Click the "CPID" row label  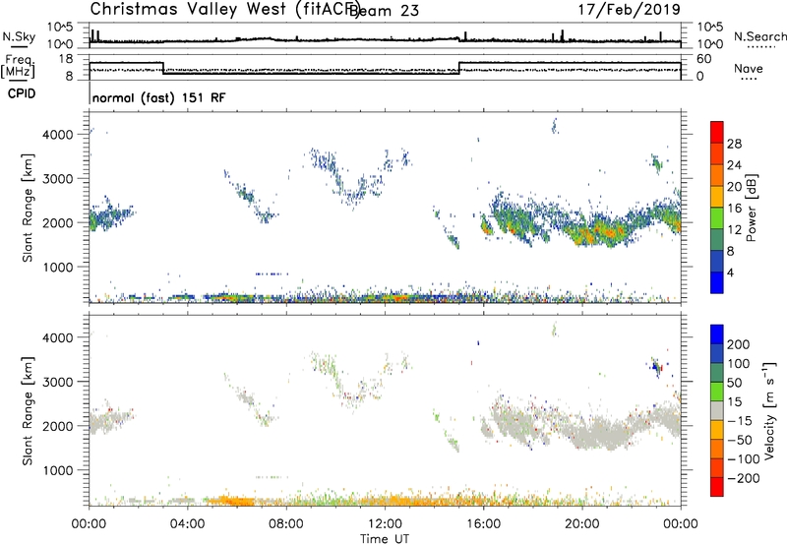point(22,93)
